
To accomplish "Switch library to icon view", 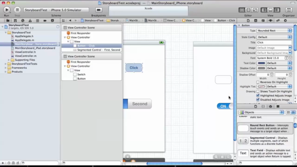I will 288,112.
